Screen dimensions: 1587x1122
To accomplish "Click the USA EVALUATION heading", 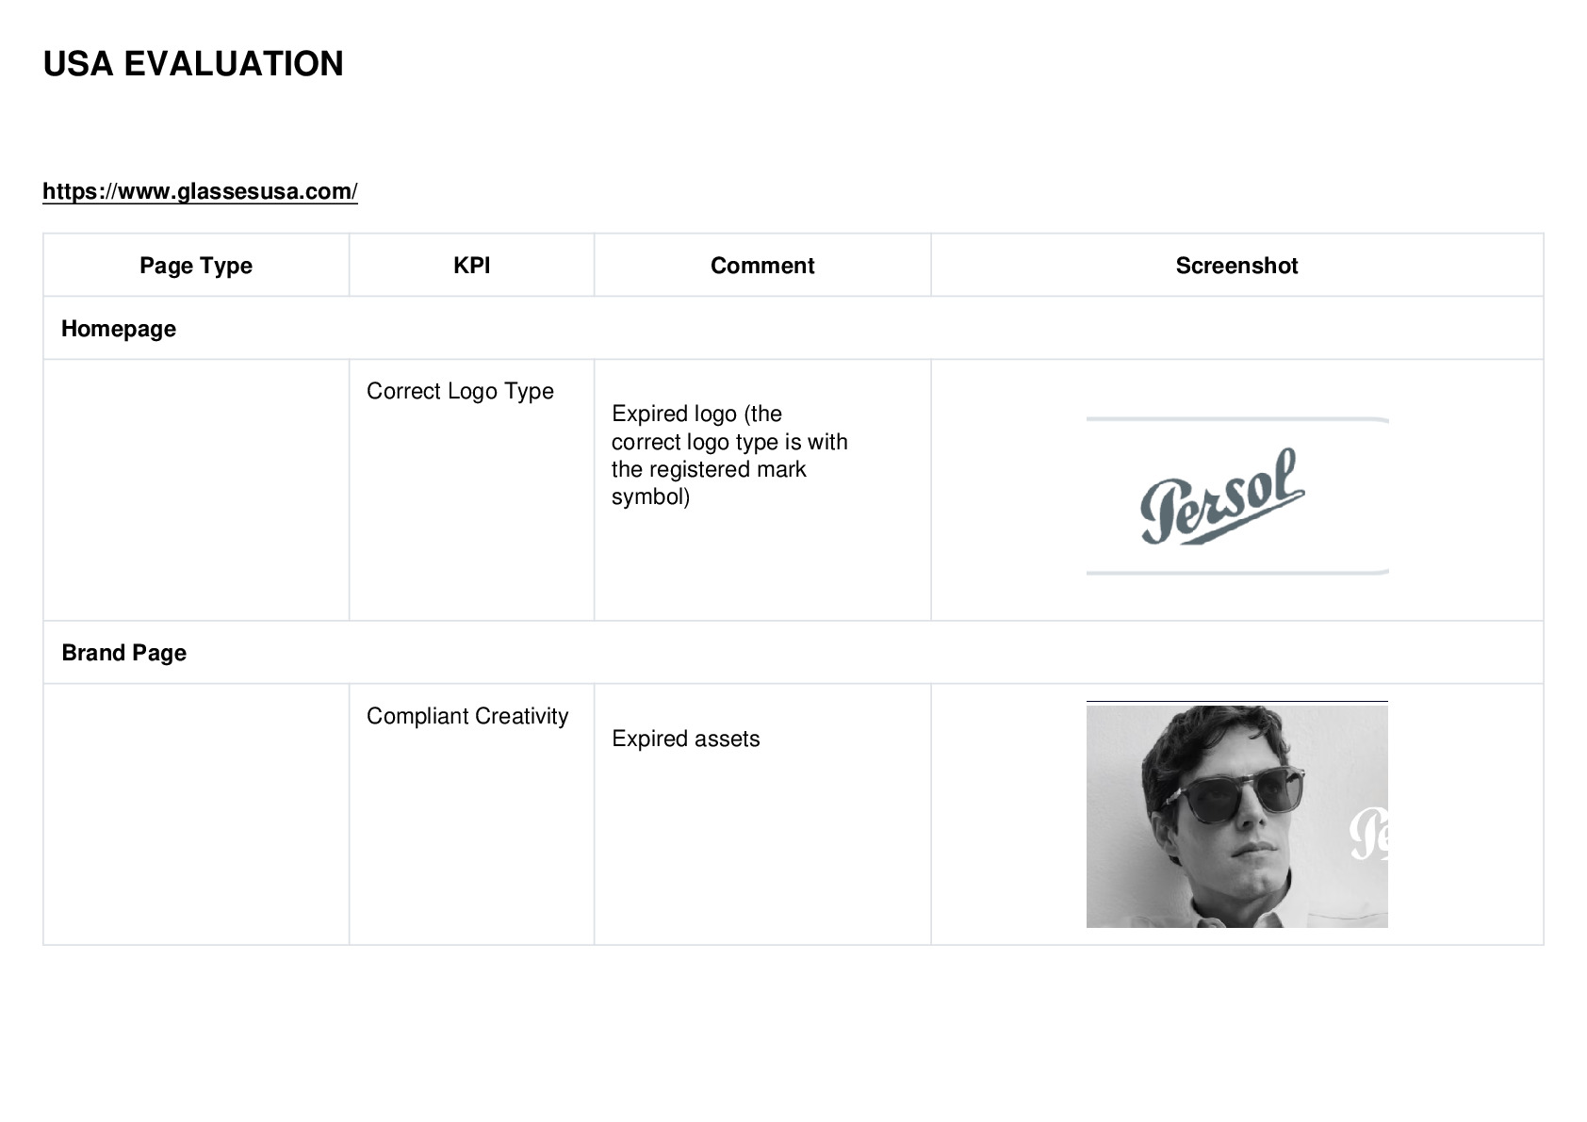I will [193, 64].
